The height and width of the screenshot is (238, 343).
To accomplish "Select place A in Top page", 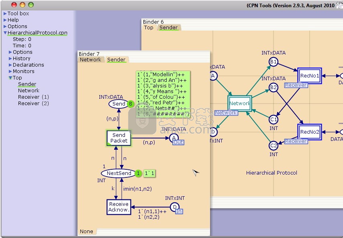I will (213, 76).
